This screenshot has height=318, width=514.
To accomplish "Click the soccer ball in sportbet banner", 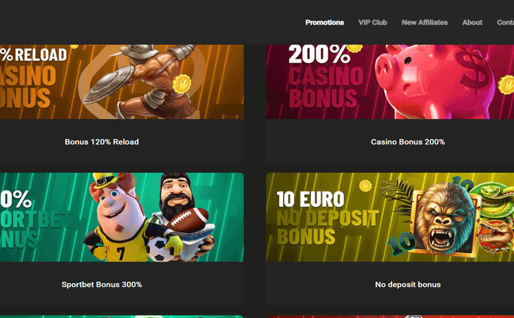I will click(160, 249).
